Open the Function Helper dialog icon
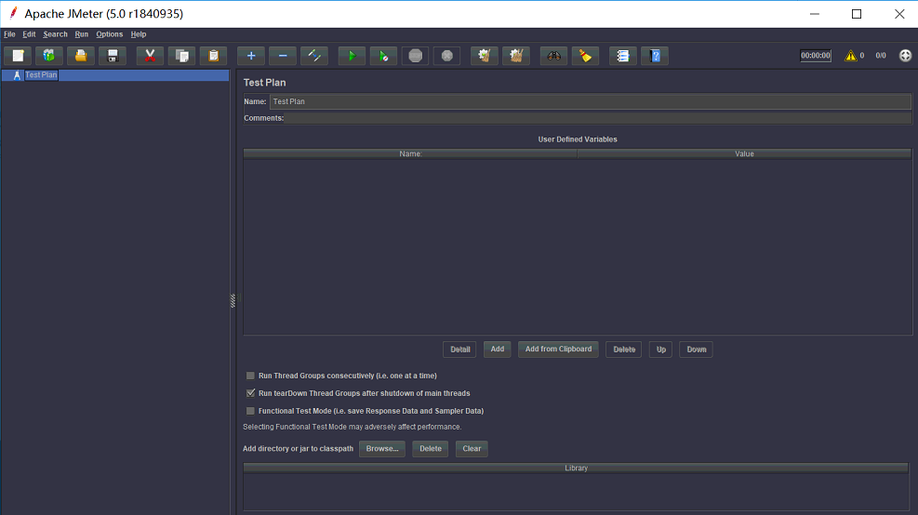 [623, 56]
